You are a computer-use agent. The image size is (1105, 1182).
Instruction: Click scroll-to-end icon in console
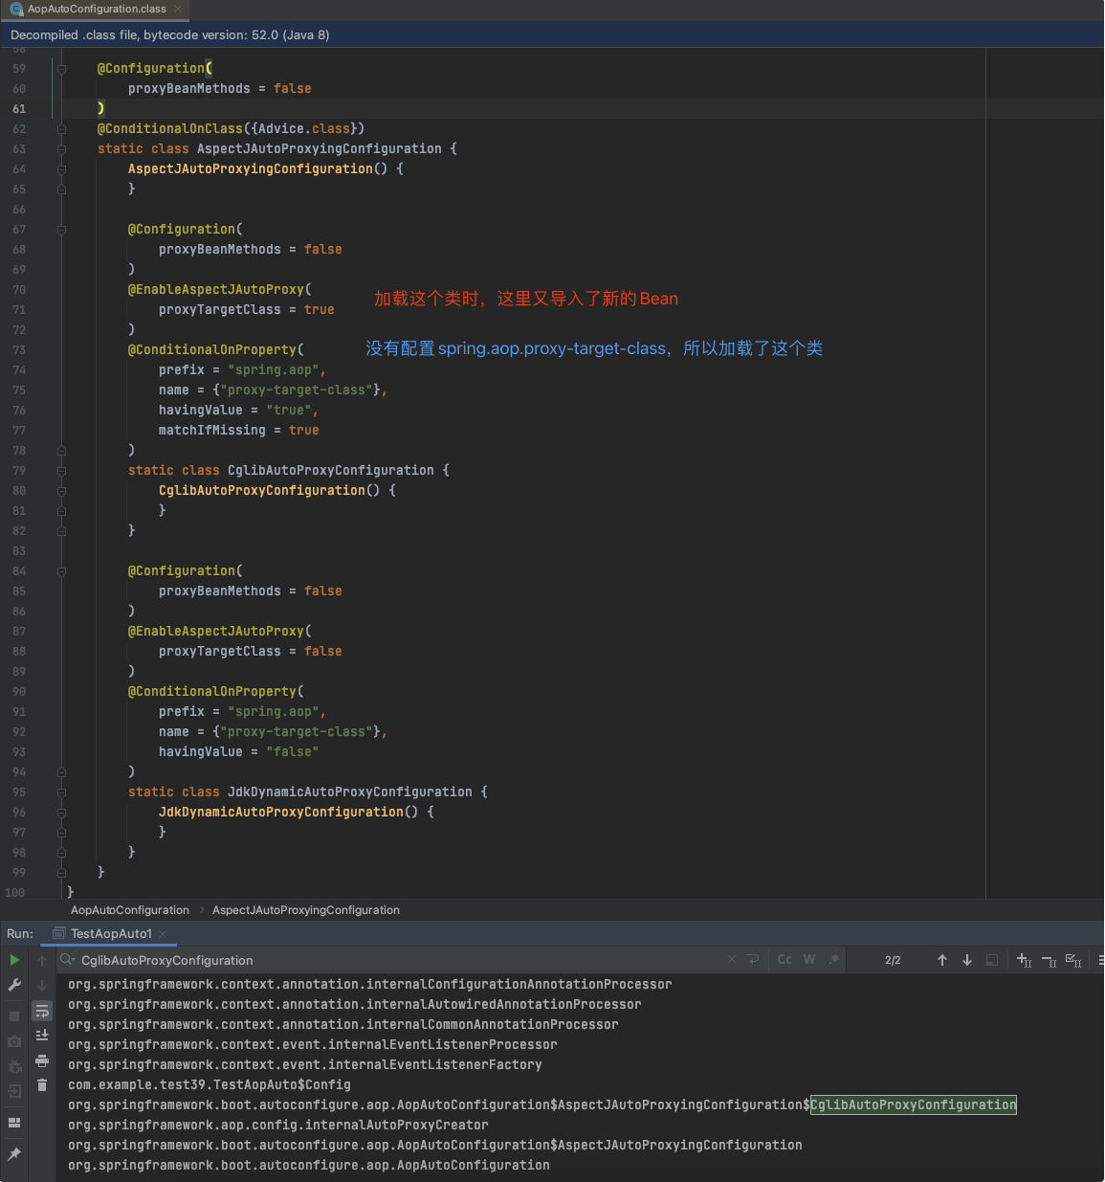[42, 1036]
